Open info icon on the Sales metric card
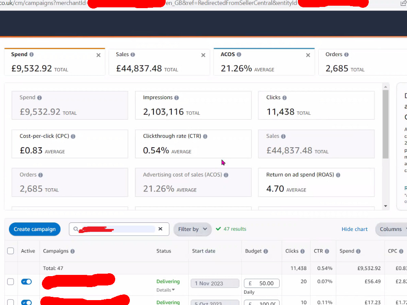Viewport: 407px width, 305px height. 283,136
